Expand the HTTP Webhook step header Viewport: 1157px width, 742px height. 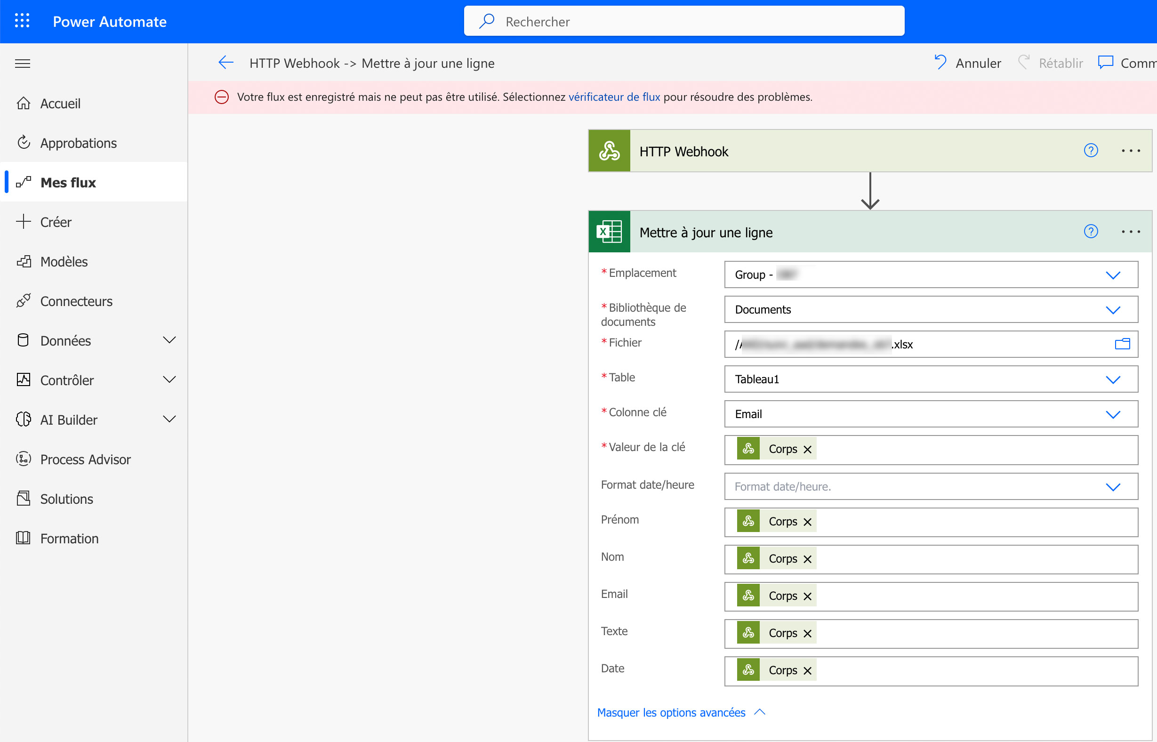point(870,151)
